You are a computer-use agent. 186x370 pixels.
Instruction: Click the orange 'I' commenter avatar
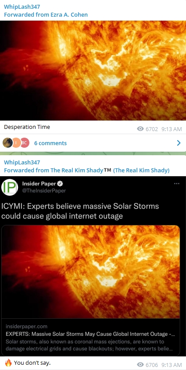16,143
